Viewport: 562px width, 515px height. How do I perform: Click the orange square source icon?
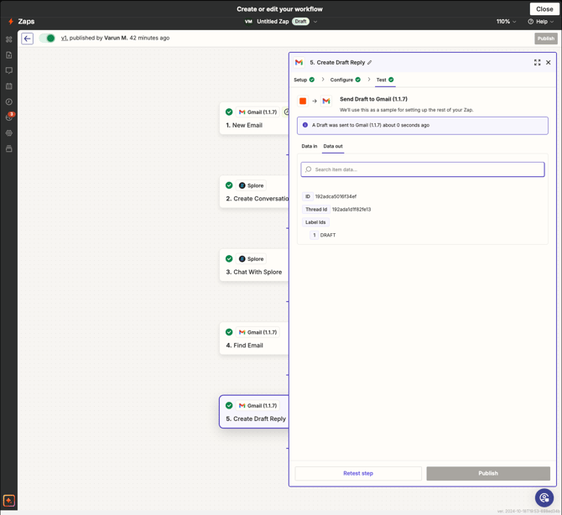coord(303,101)
